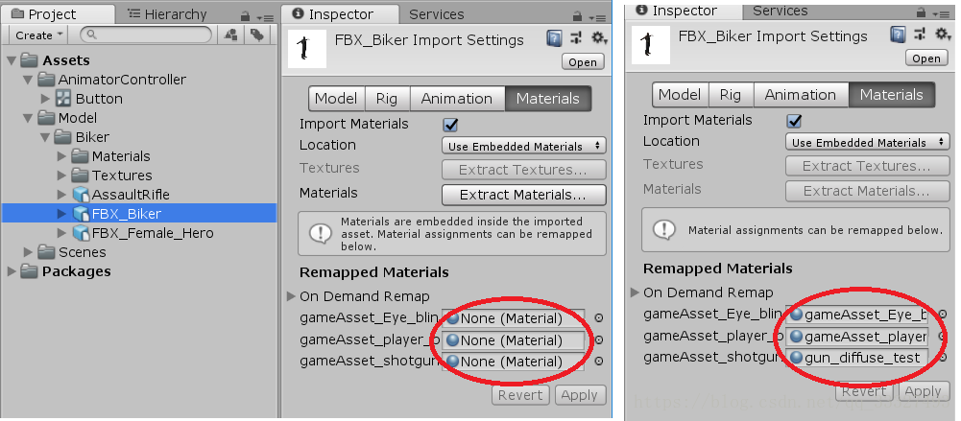Expand the Materials folder in tree

click(61, 156)
